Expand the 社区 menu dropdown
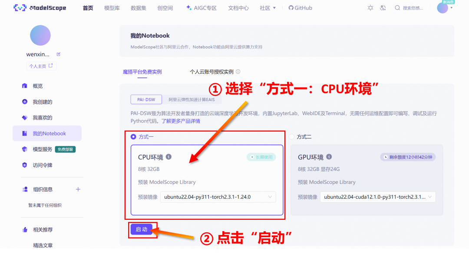469x254 pixels. (268, 8)
